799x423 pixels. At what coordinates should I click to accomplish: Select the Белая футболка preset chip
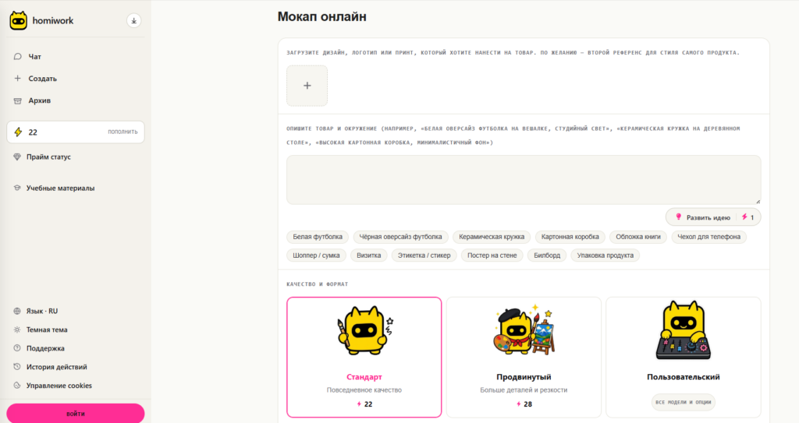pyautogui.click(x=318, y=237)
